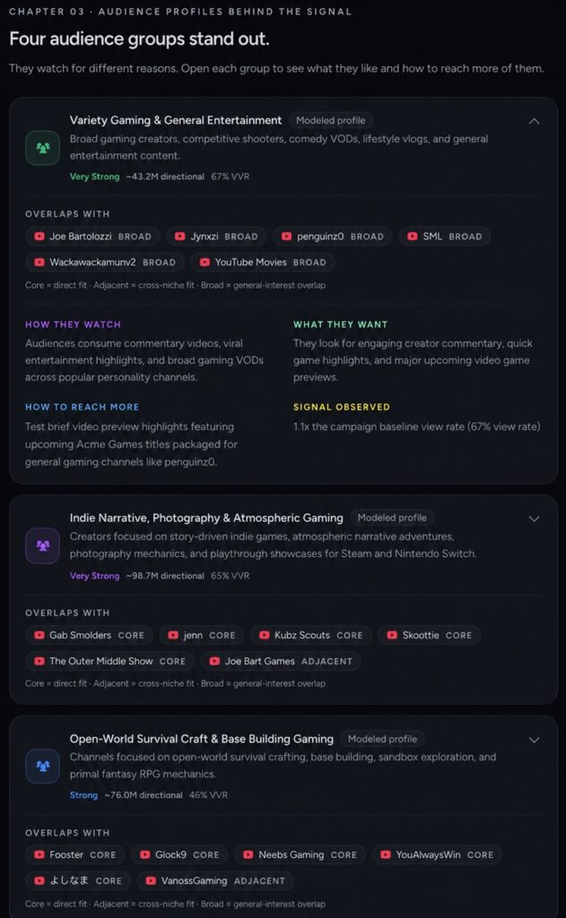566x918 pixels.
Task: Click the YouTube icon beside Neebs Gaming
Action: [248, 854]
